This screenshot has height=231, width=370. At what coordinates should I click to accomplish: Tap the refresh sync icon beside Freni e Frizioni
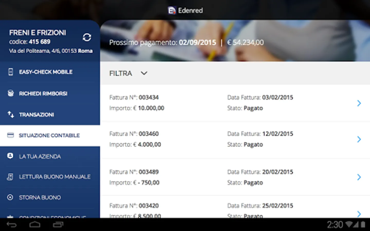[x=87, y=37]
